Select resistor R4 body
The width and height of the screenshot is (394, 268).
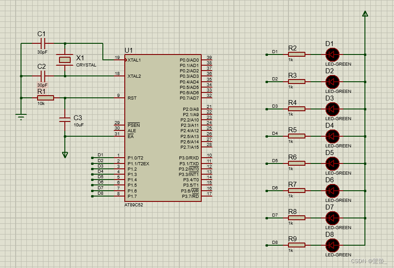click(297, 109)
